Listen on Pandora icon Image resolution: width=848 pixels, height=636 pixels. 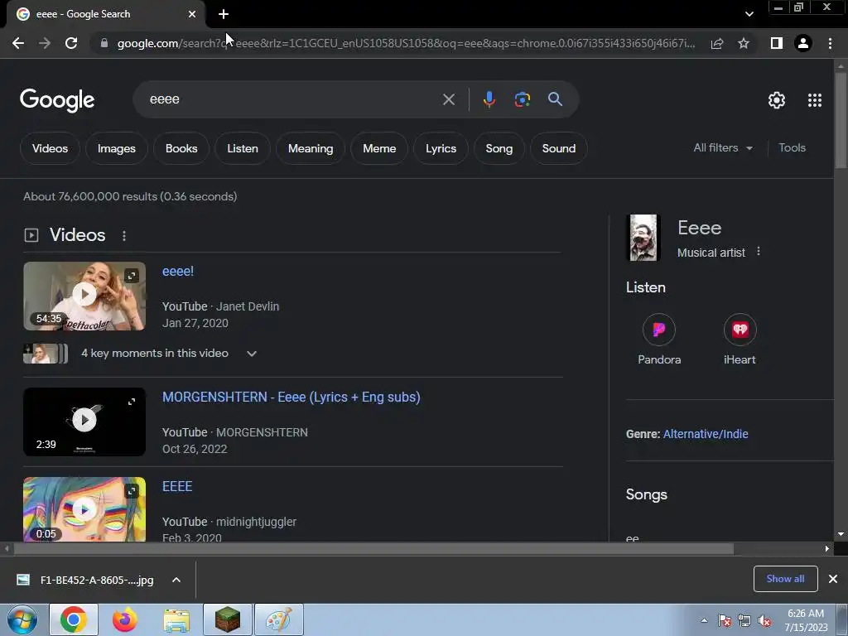pyautogui.click(x=658, y=330)
